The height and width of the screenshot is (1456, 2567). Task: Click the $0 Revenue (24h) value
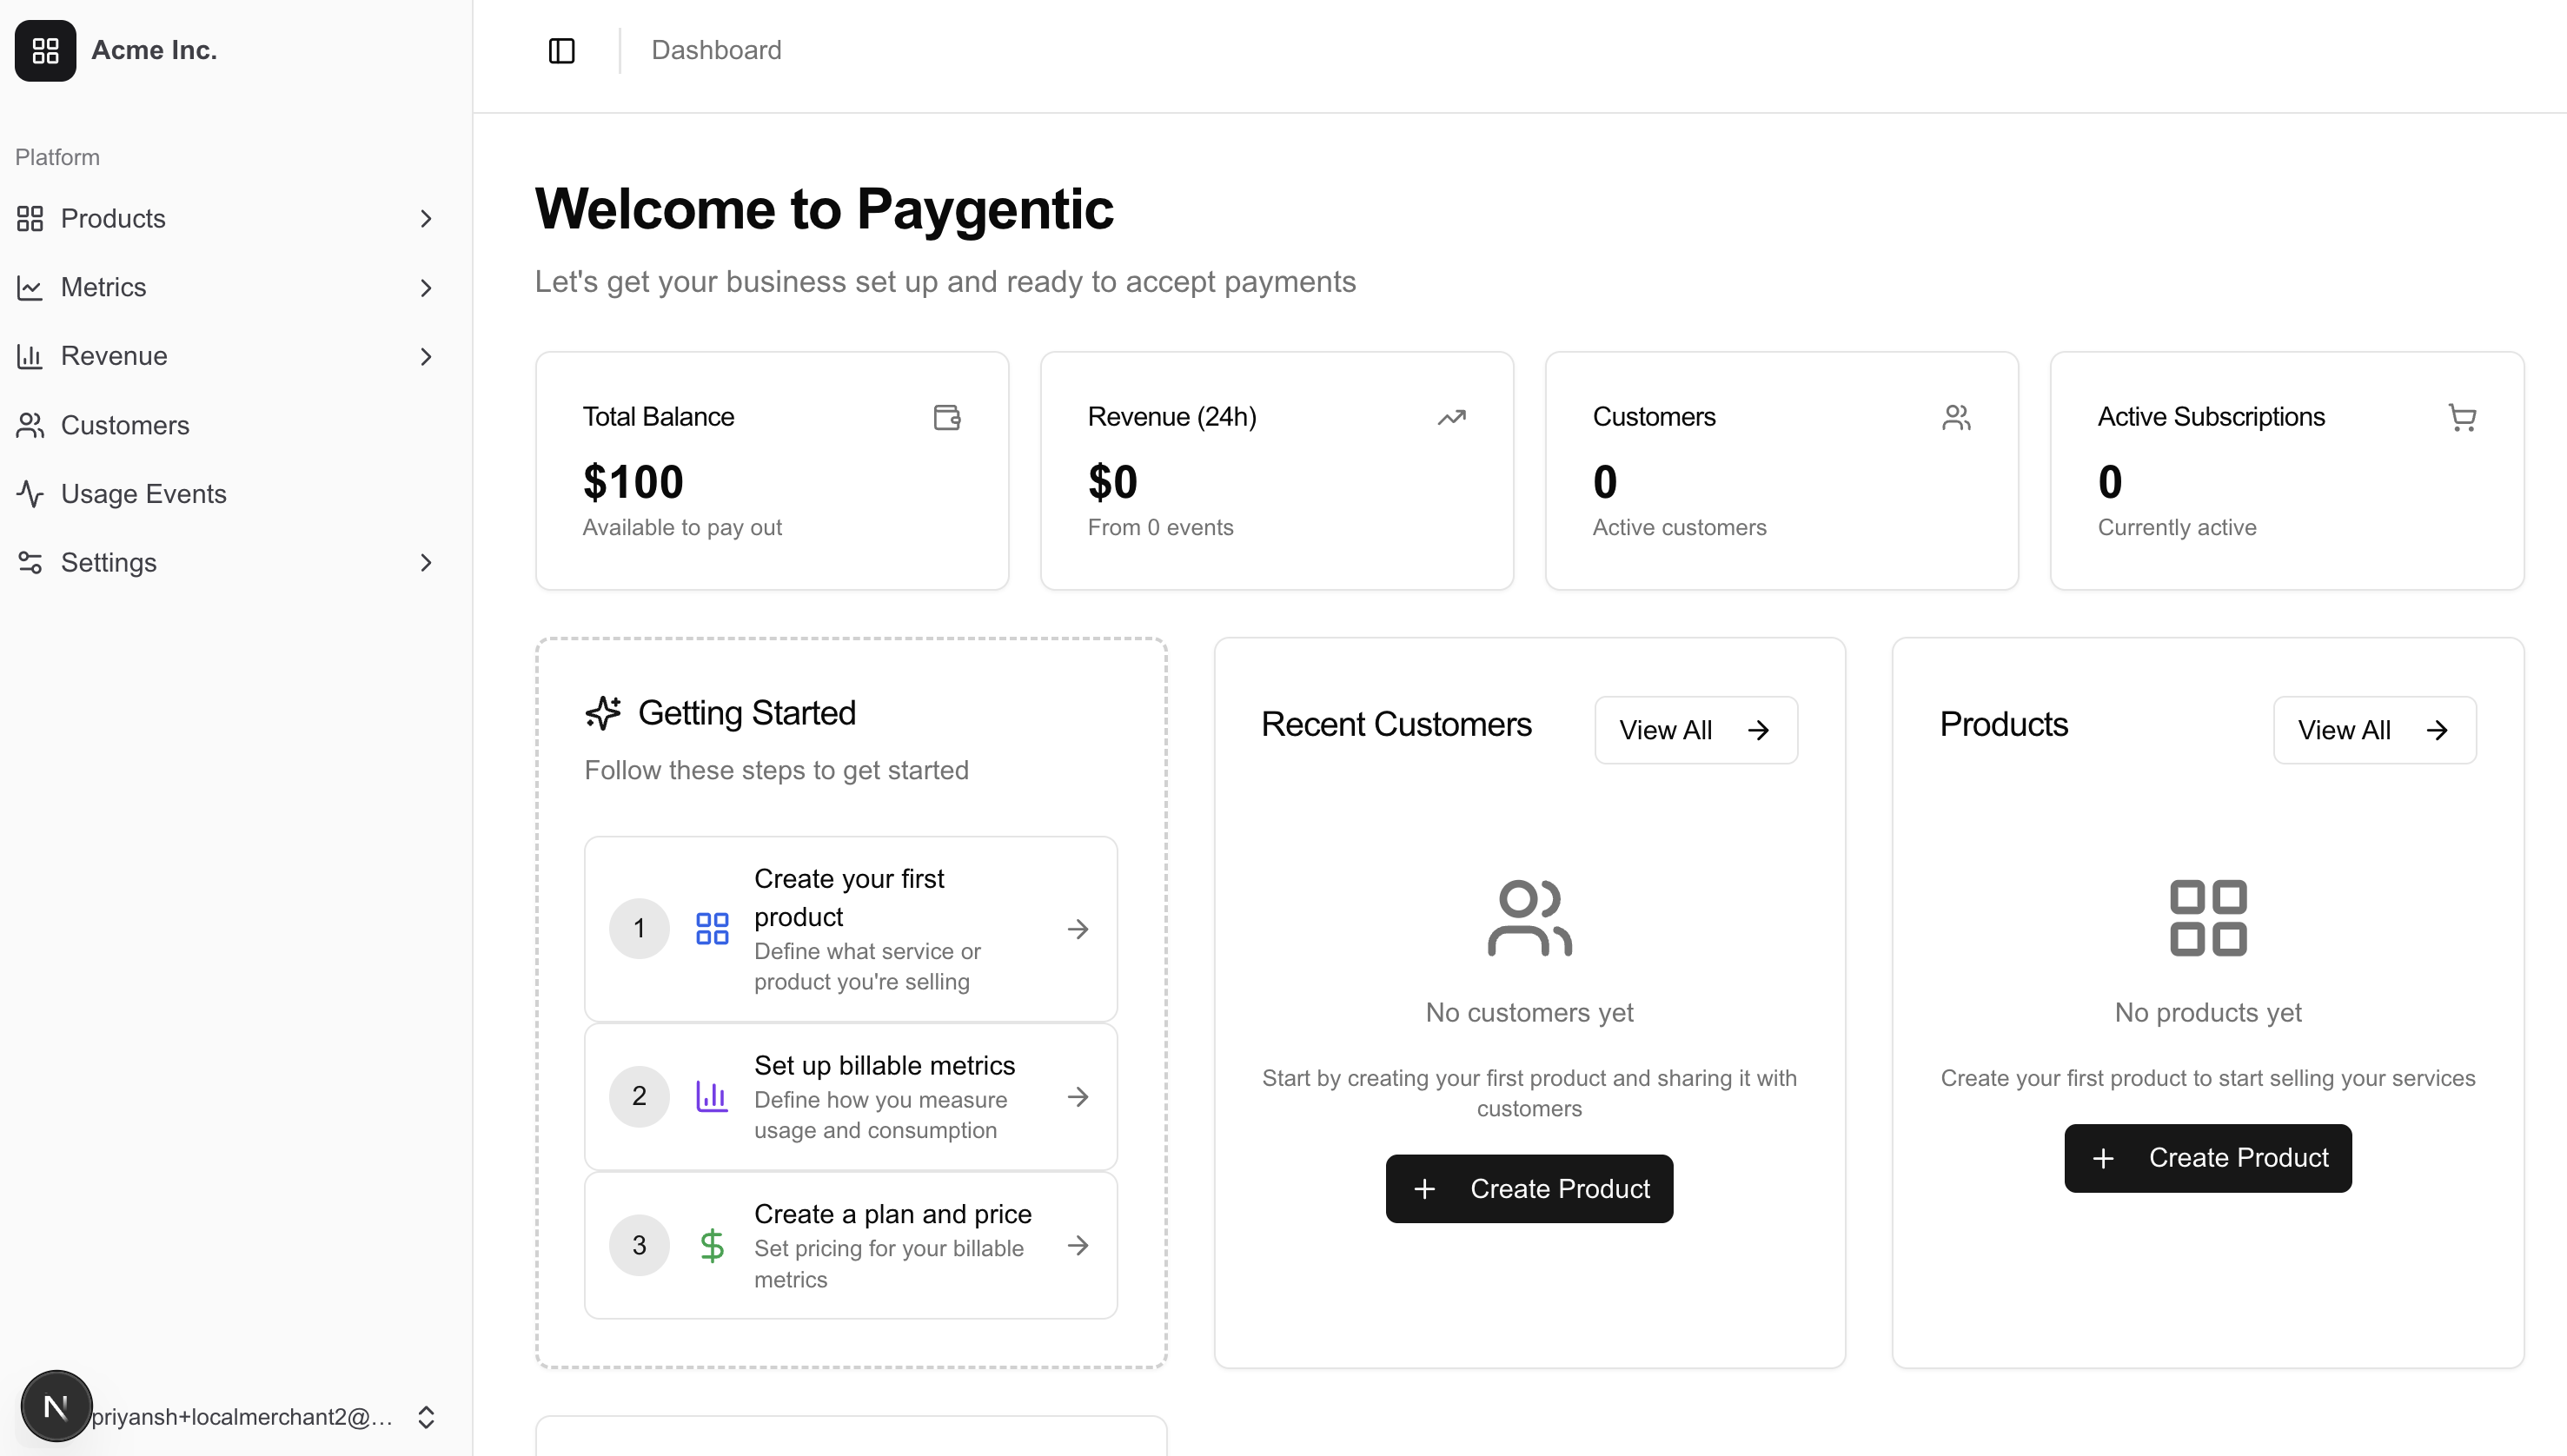pos(1112,482)
